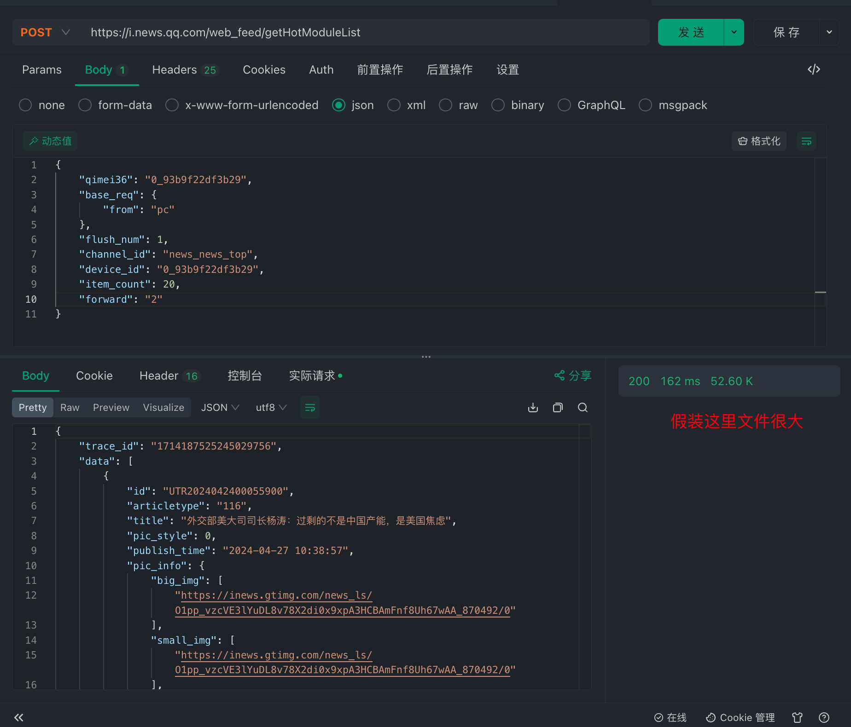Select the GraphQL body type
This screenshot has height=727, width=851.
[564, 105]
